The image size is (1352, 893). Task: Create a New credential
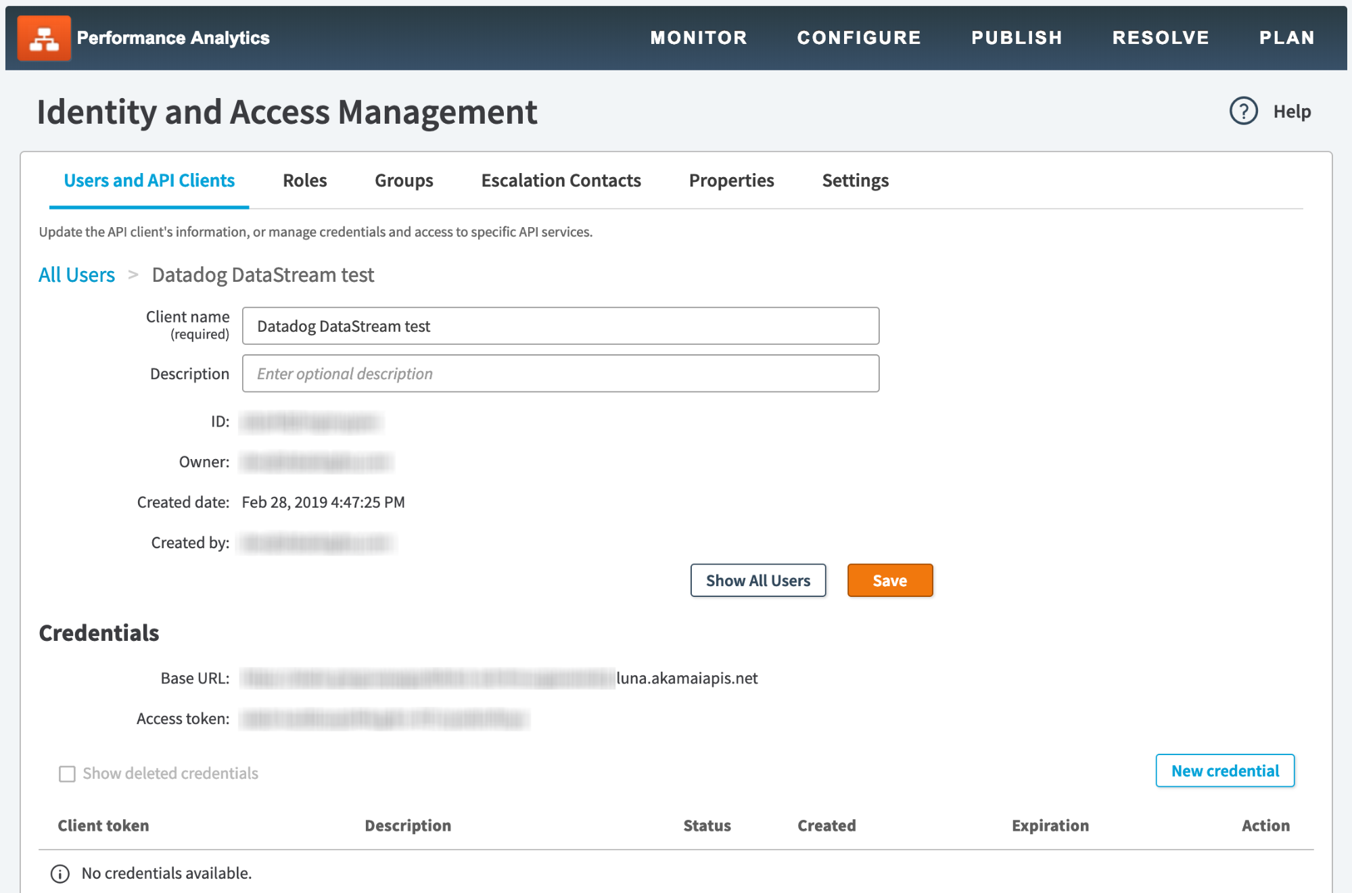click(1225, 771)
